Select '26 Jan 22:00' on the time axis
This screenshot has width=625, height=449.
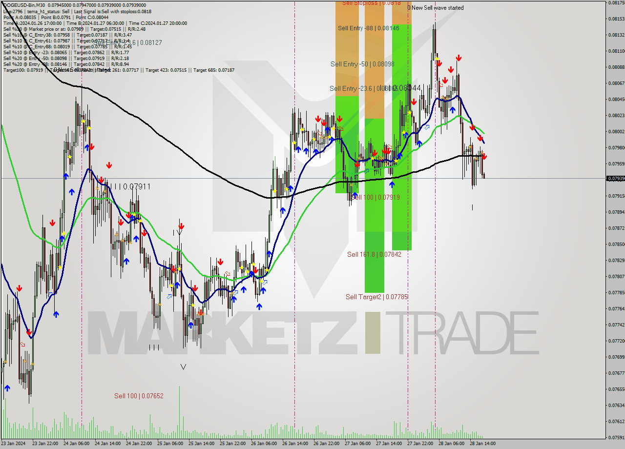pos(327,444)
